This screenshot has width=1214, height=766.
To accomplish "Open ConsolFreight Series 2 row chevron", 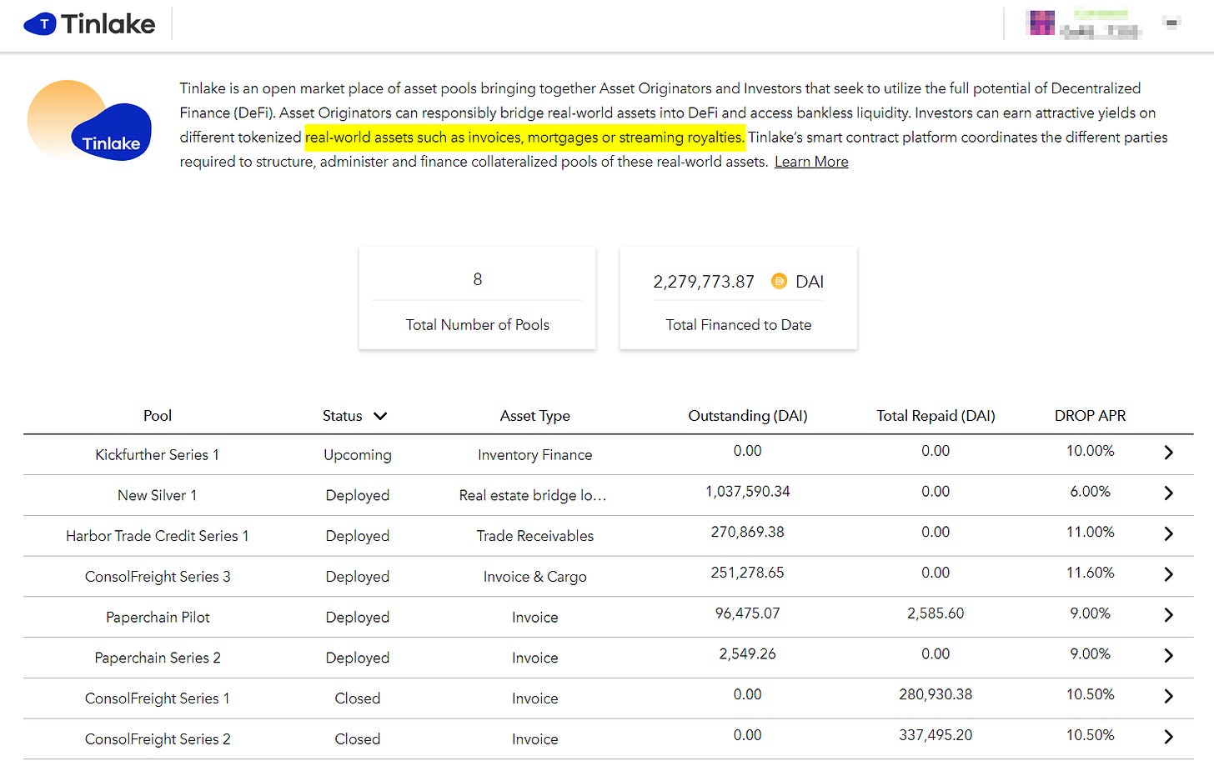I will (1168, 737).
